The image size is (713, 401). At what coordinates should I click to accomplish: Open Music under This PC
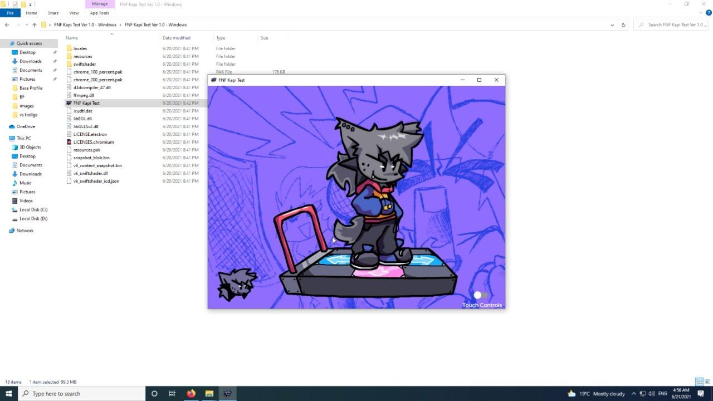(x=25, y=183)
